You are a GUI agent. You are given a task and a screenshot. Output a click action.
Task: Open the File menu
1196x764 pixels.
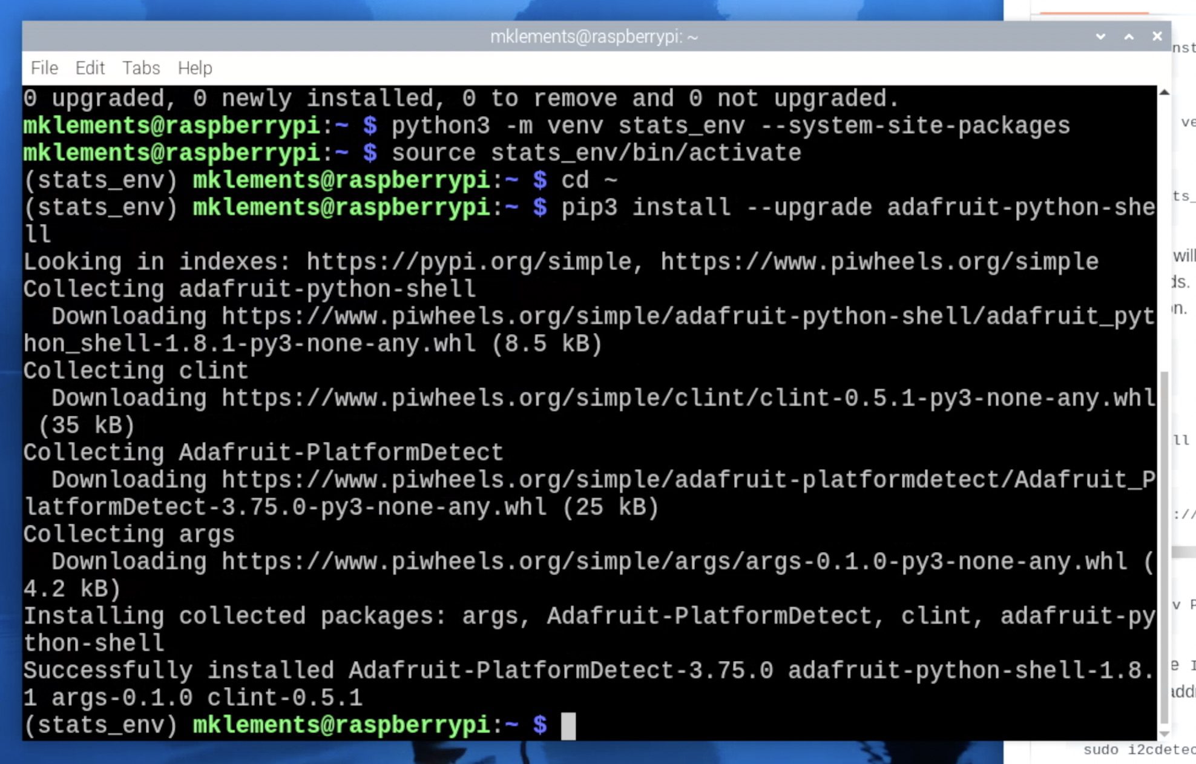click(44, 68)
